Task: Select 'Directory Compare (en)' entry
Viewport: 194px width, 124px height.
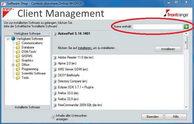Action: pyautogui.click(x=73, y=81)
